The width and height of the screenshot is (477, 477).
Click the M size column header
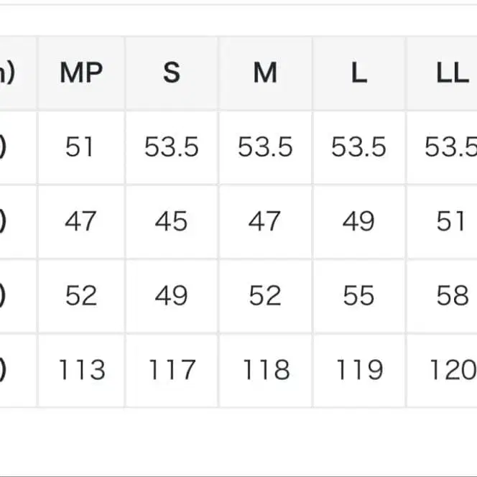[265, 73]
